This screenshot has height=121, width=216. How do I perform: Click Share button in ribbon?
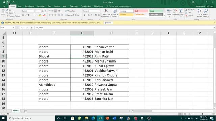(x=210, y=6)
